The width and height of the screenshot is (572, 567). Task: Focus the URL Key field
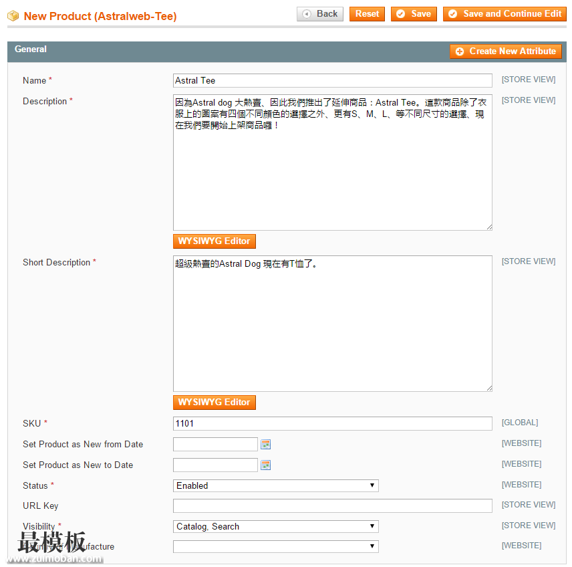333,506
